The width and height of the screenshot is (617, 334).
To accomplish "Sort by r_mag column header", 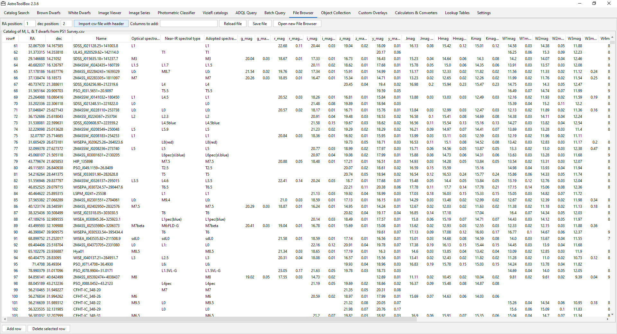I will pyautogui.click(x=279, y=39).
